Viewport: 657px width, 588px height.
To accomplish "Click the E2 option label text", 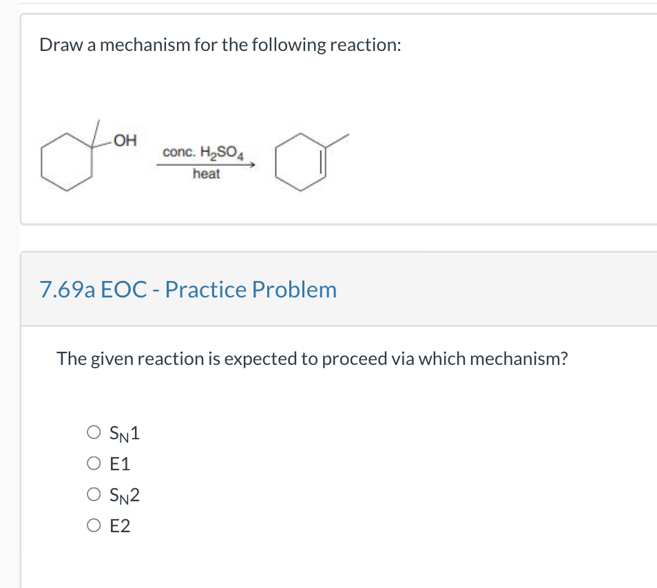I will 120,526.
